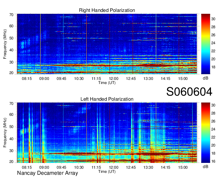The width and height of the screenshot is (219, 177).
Task: Click the "08:15" time tick of Left Handed plot
Action: pyautogui.click(x=27, y=167)
